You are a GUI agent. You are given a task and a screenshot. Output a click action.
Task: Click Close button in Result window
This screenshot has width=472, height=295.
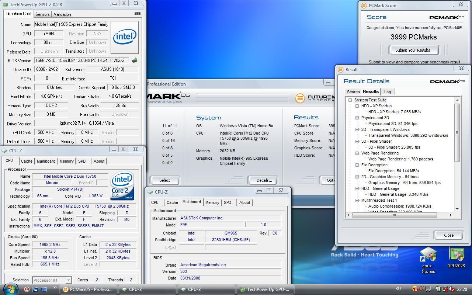pyautogui.click(x=449, y=235)
